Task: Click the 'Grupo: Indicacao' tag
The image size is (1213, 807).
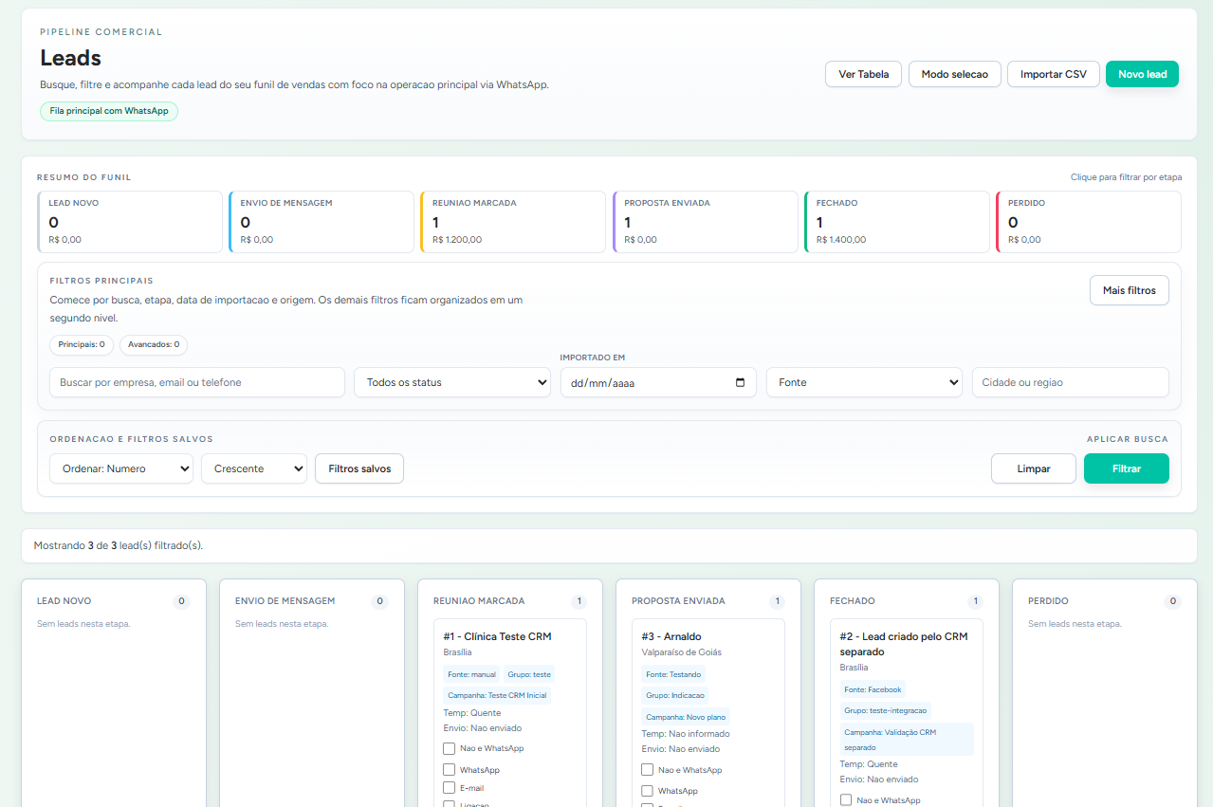Action: coord(674,695)
